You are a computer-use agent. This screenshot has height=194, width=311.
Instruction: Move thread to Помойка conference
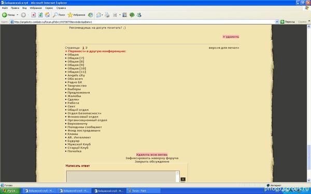74,151
